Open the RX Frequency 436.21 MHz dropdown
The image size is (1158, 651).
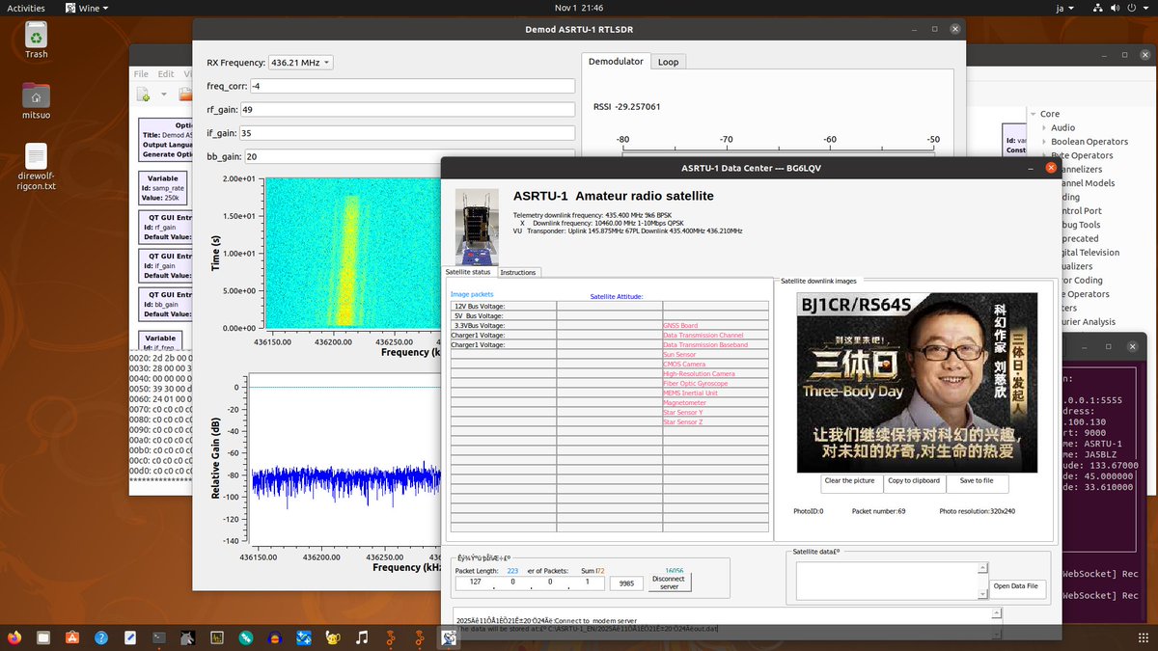click(x=300, y=63)
